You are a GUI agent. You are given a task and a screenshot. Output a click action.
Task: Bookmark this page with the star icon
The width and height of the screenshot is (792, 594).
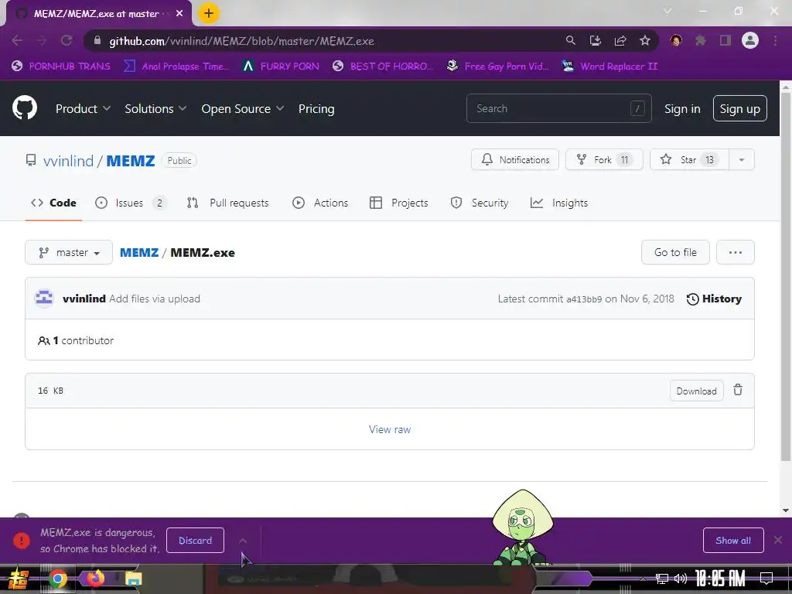coord(645,40)
